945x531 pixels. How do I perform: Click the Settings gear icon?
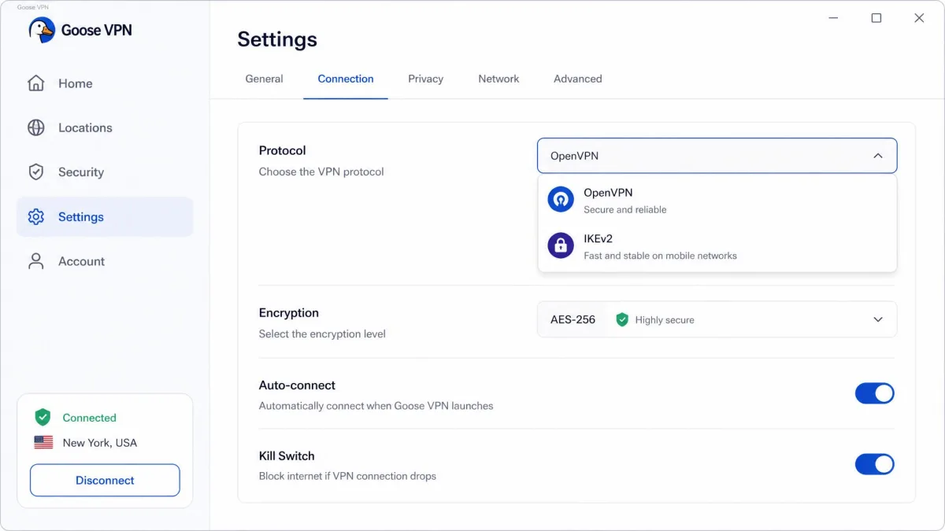point(36,217)
